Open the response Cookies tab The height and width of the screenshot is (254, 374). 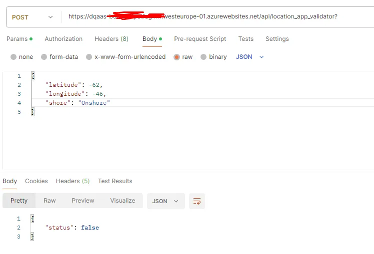[x=36, y=181]
